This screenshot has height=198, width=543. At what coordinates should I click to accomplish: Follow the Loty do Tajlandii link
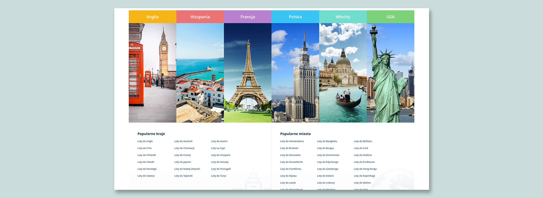184,176
